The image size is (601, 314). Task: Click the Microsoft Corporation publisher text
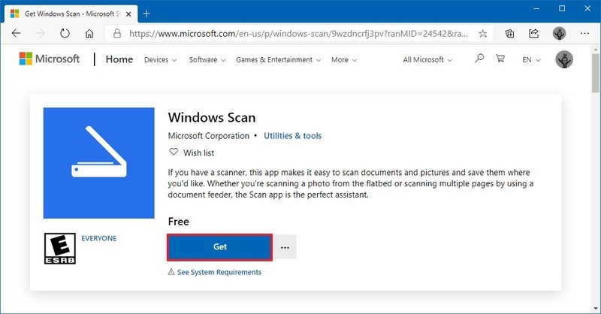click(209, 136)
